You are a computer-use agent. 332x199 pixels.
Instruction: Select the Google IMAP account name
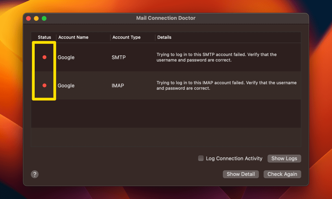click(x=66, y=86)
